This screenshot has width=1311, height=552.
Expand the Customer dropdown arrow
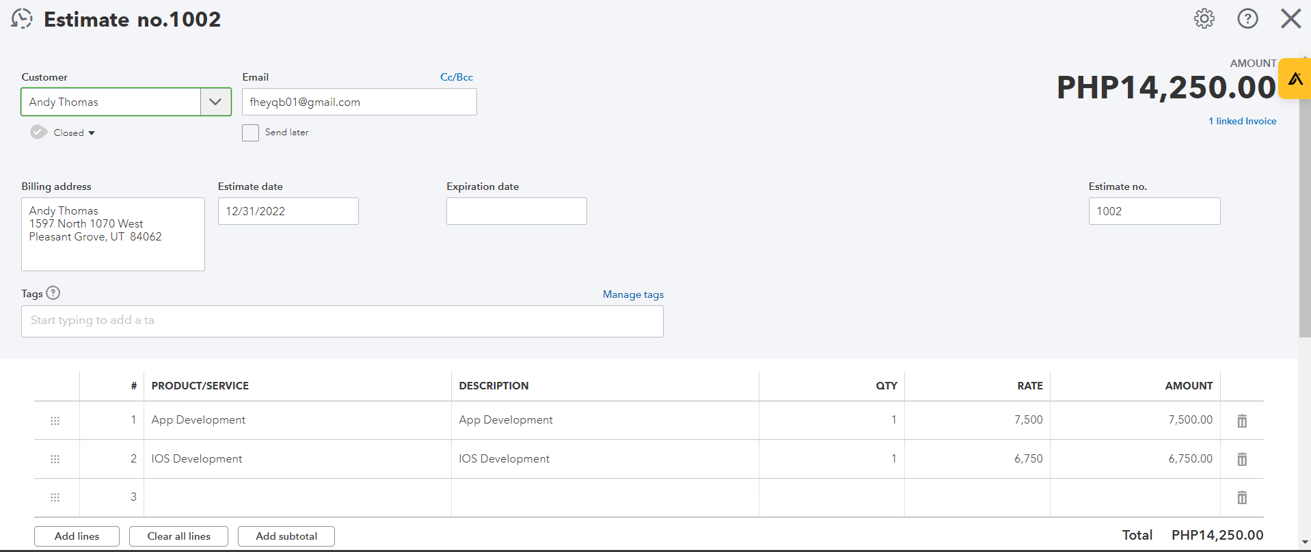coord(215,102)
